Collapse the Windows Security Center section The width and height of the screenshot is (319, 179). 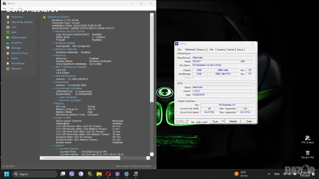click(54, 31)
